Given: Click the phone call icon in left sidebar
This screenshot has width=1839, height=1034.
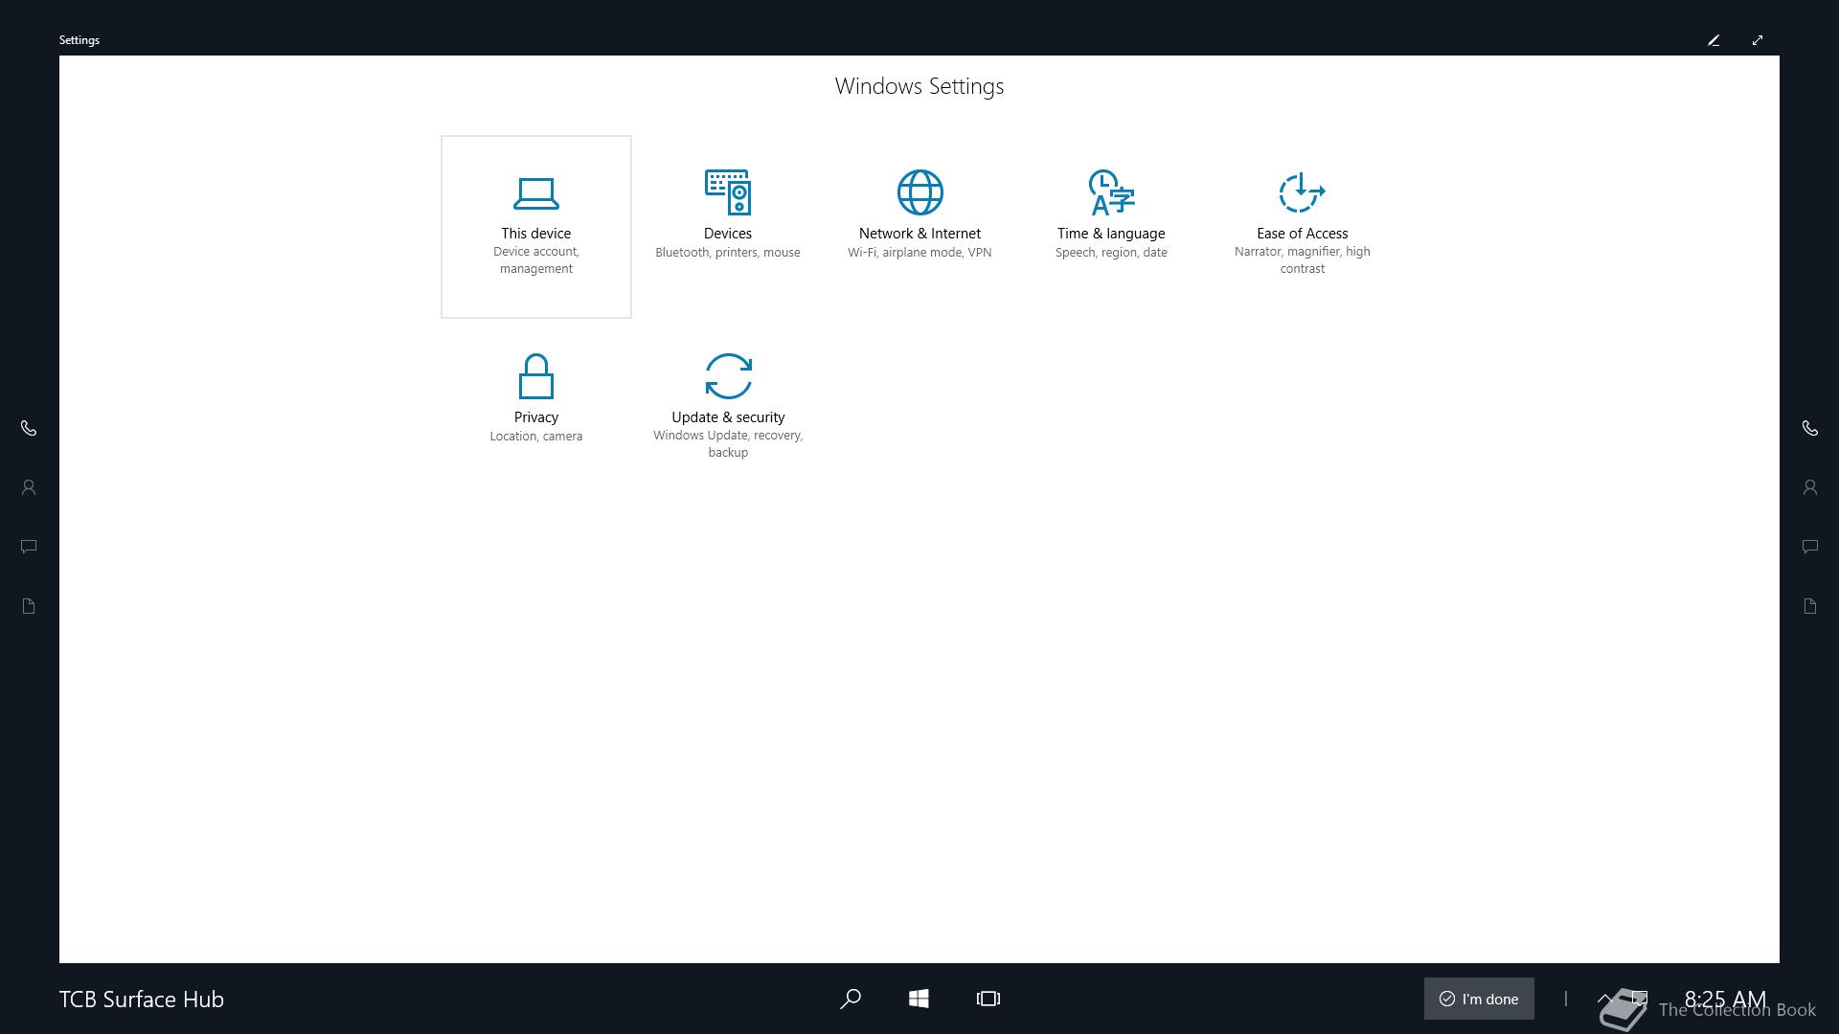Looking at the screenshot, I should [29, 428].
